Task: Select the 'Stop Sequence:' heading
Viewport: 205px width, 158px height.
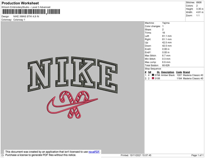Action: click(x=153, y=69)
